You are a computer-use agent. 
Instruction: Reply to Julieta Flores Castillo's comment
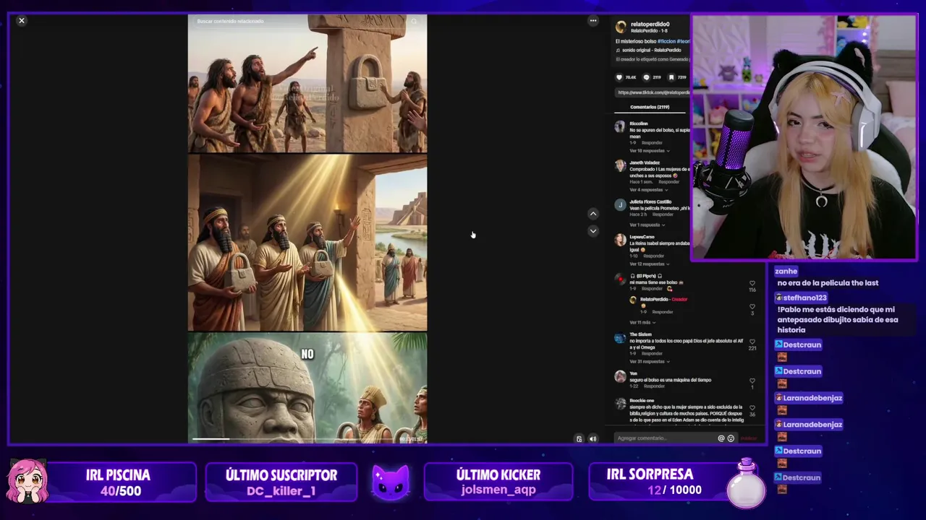(663, 214)
